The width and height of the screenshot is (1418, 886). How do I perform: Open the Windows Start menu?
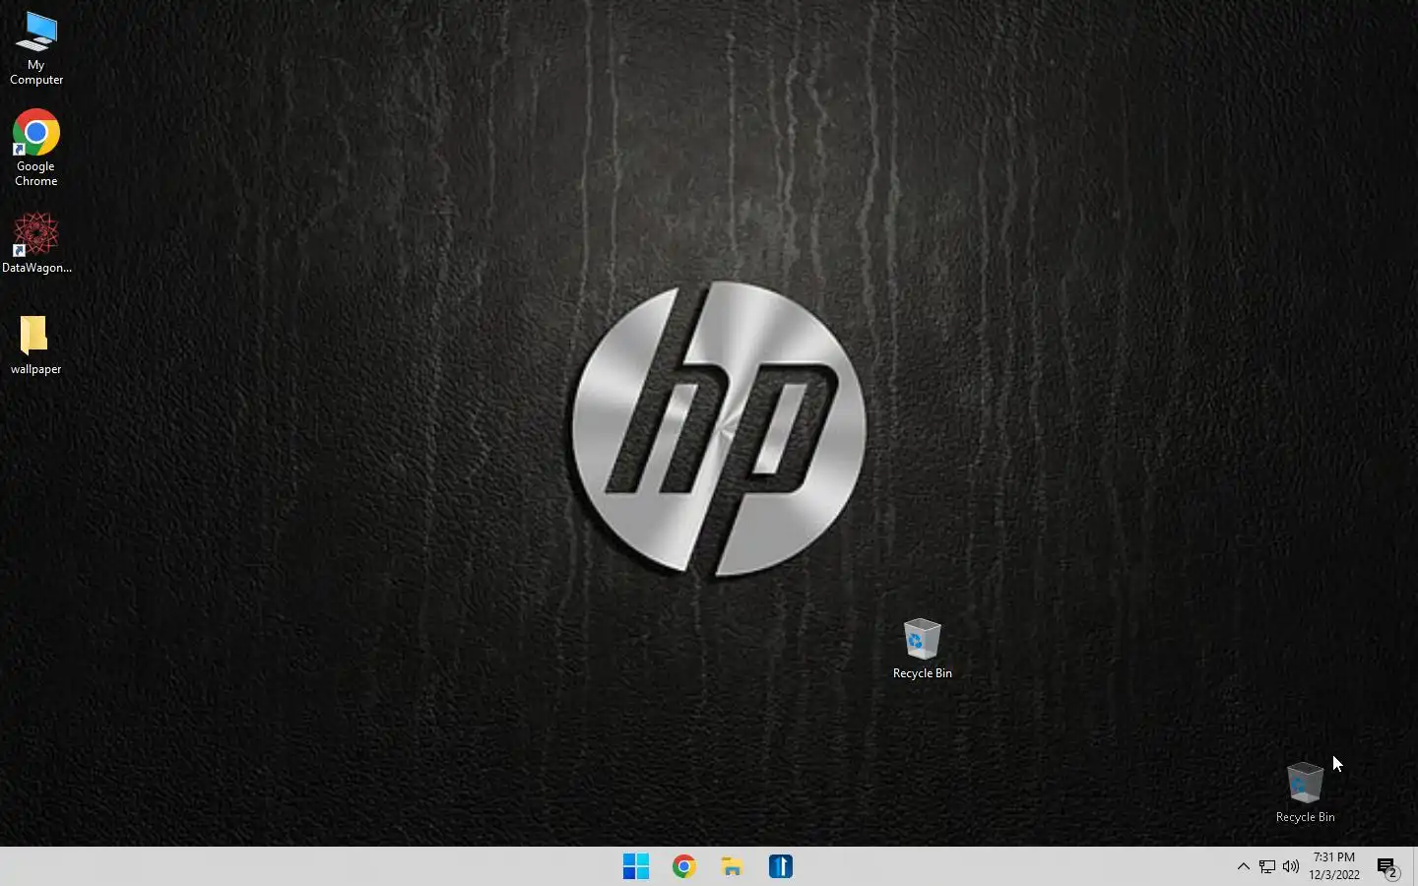(x=636, y=866)
